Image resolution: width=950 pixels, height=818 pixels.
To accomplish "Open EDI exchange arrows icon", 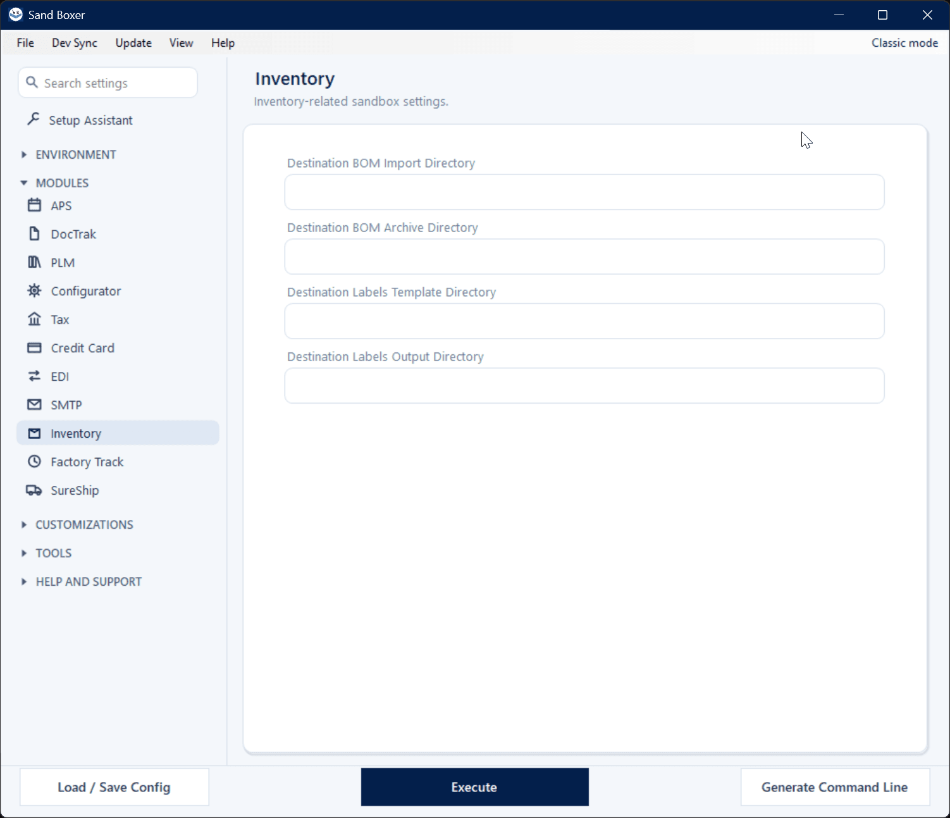I will pos(34,376).
